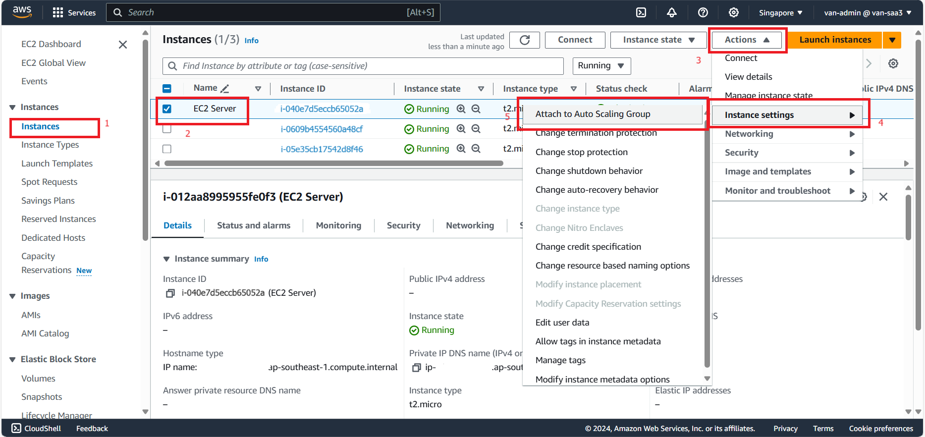Click the Connect button
The width and height of the screenshot is (925, 437).
[575, 40]
